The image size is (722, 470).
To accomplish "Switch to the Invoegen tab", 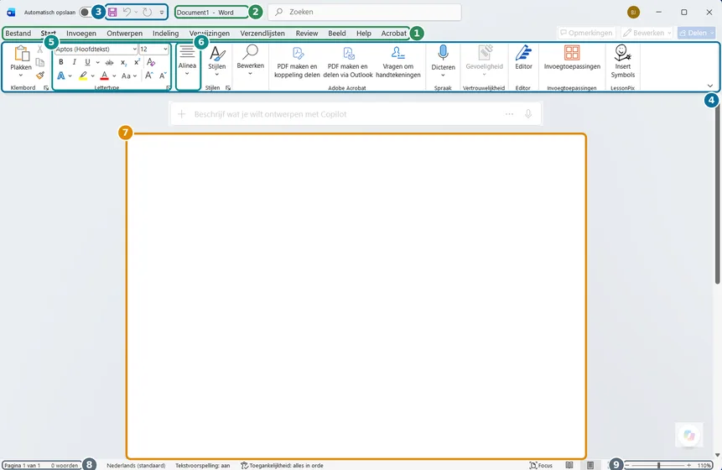I will coord(81,34).
